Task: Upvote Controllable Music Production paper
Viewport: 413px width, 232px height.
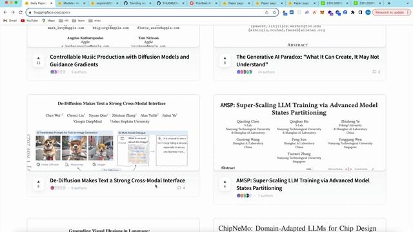Action: (x=39, y=60)
